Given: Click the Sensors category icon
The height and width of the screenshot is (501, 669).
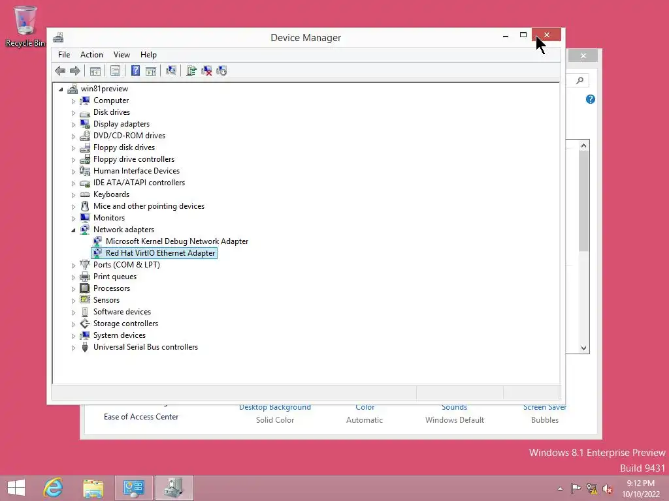Looking at the screenshot, I should click(85, 300).
